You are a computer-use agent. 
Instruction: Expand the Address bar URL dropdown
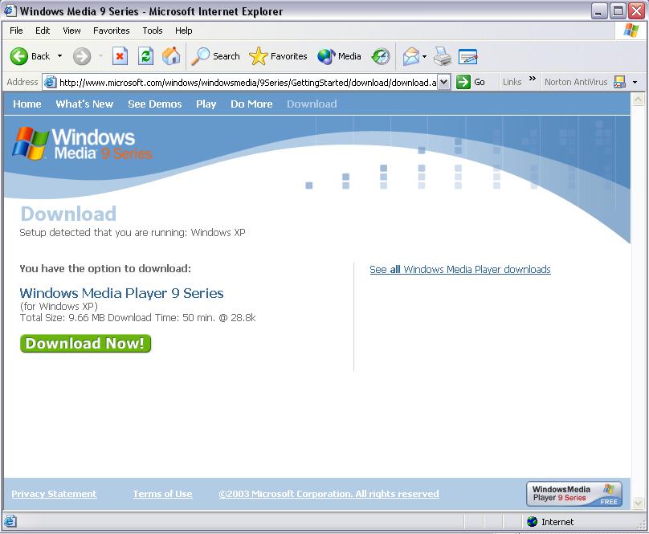point(443,82)
